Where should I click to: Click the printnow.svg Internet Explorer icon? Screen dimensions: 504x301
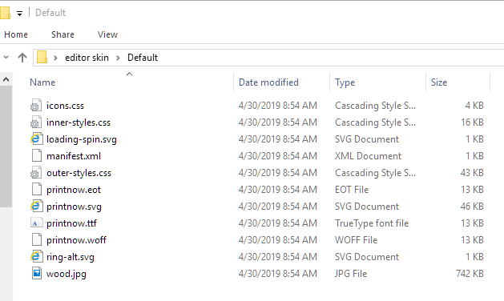pyautogui.click(x=36, y=206)
